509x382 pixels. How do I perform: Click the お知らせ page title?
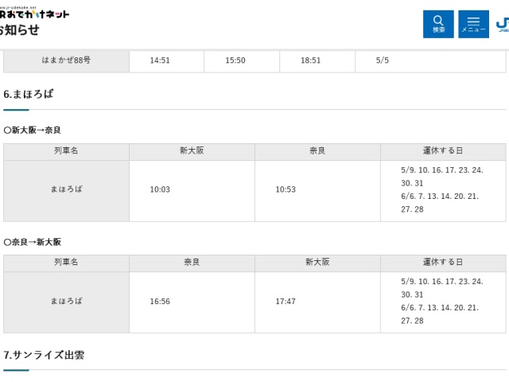point(19,31)
